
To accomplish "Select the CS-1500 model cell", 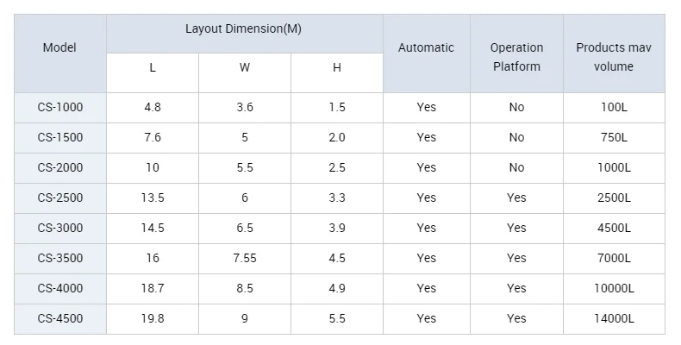I will (x=60, y=137).
